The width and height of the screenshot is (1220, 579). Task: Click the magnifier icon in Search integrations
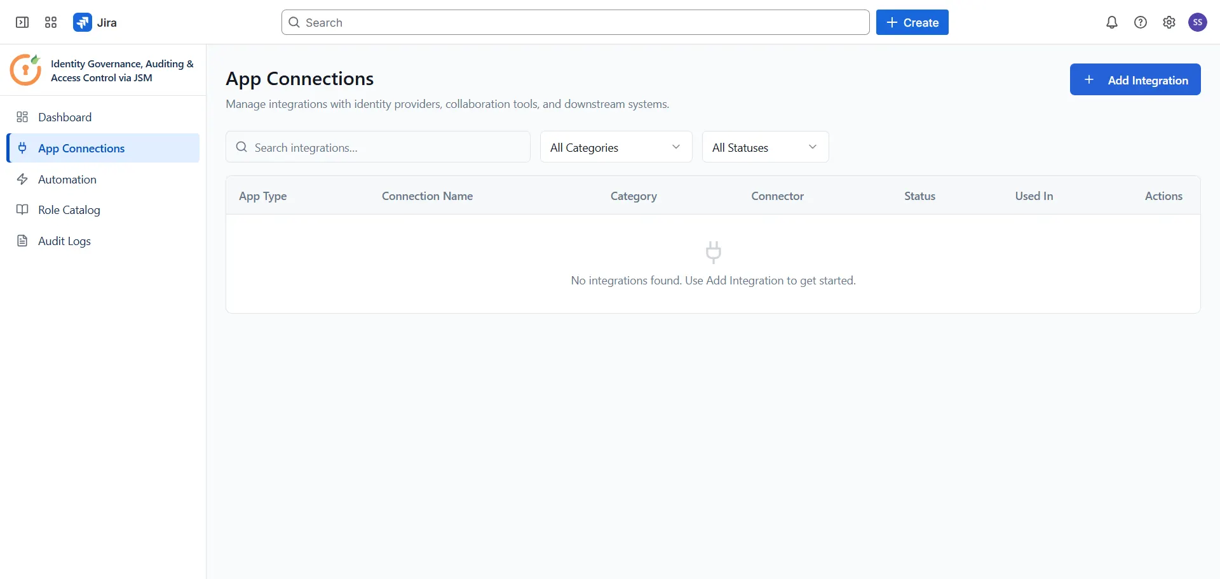(x=241, y=147)
